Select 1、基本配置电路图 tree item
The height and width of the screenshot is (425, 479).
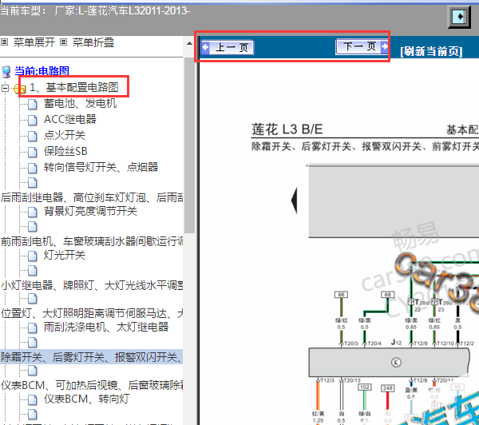click(74, 87)
